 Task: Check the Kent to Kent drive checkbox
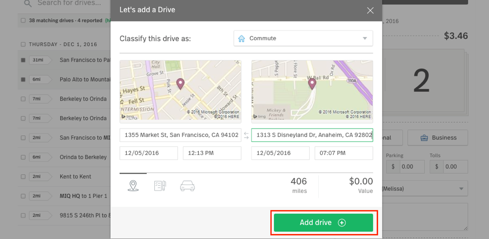(23, 177)
